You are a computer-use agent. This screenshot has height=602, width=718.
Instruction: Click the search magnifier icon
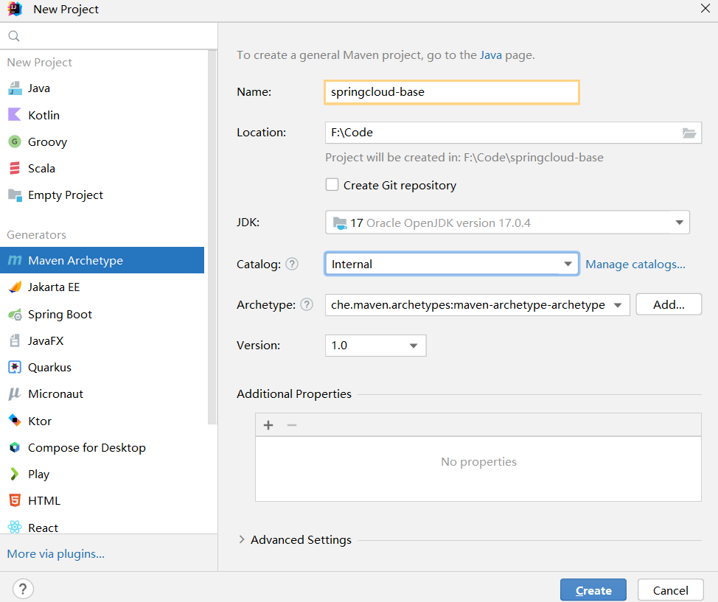14,35
